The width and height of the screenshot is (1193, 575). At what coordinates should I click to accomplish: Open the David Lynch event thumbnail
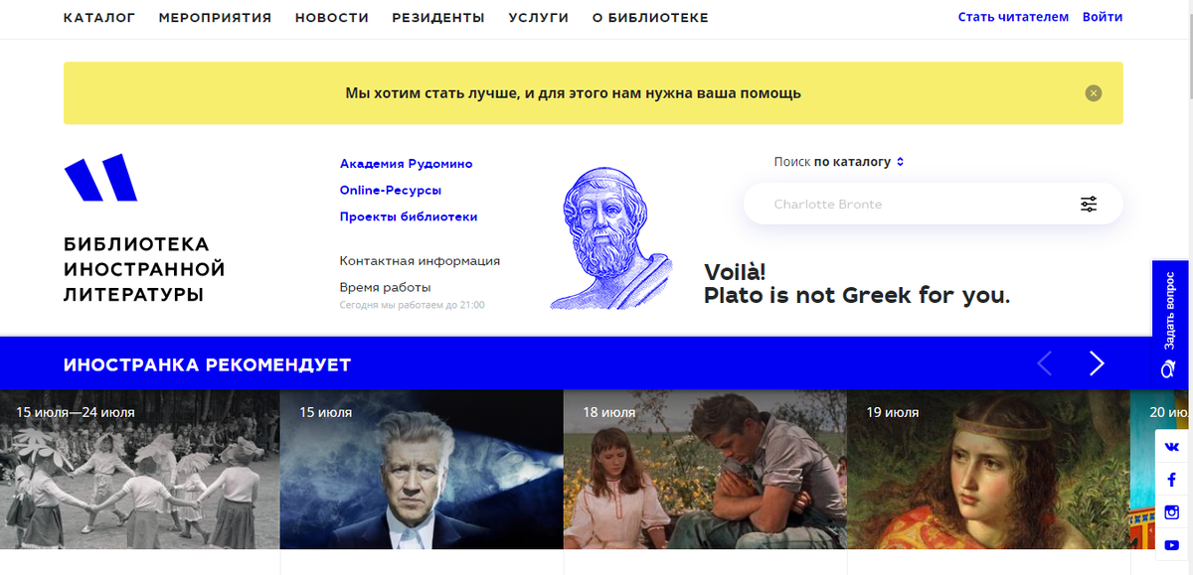coord(422,469)
